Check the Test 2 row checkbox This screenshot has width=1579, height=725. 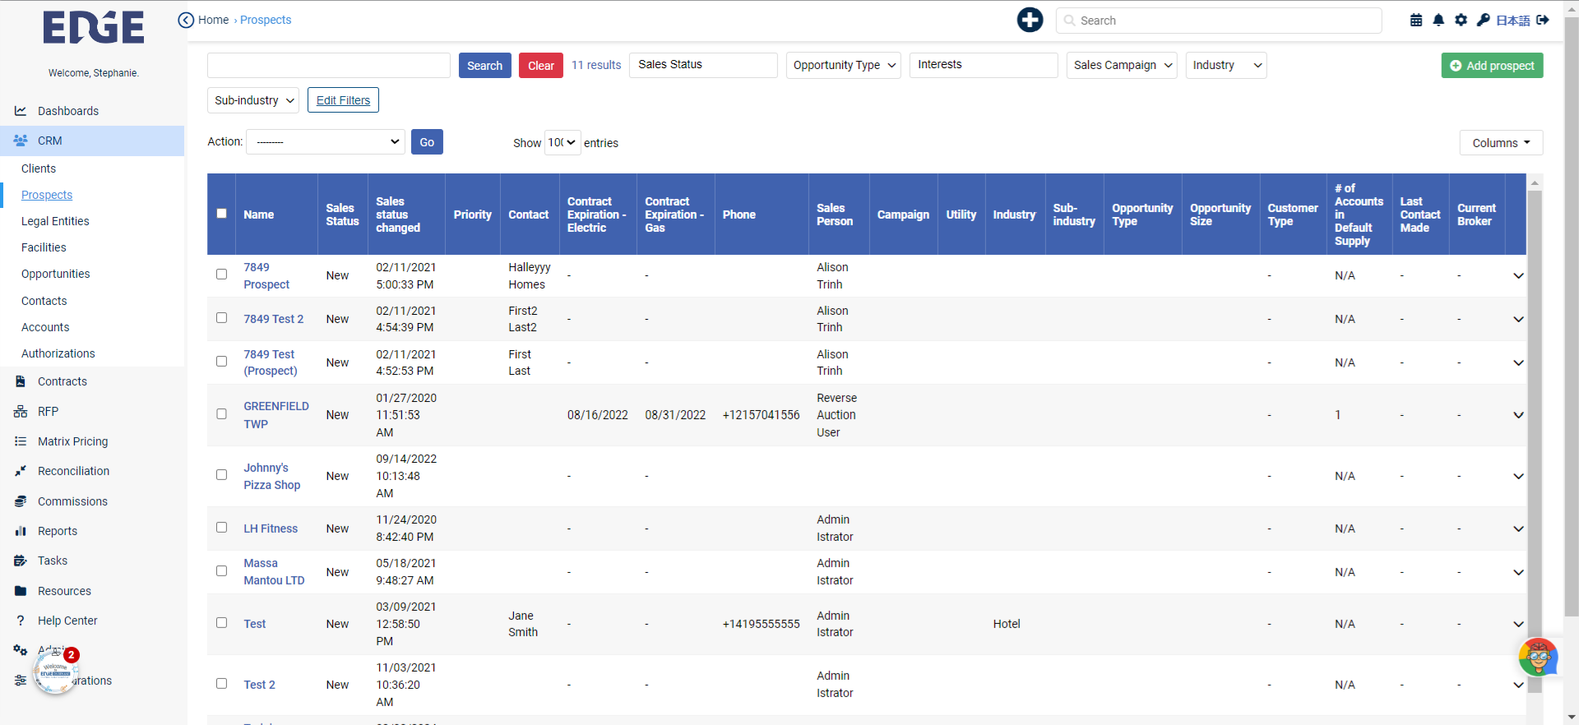pyautogui.click(x=221, y=684)
